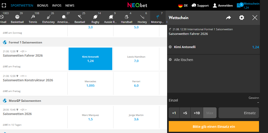Image resolution: width=268 pixels, height=133 pixels.
Task: Click the Einzel bet type label
Action: tap(173, 100)
